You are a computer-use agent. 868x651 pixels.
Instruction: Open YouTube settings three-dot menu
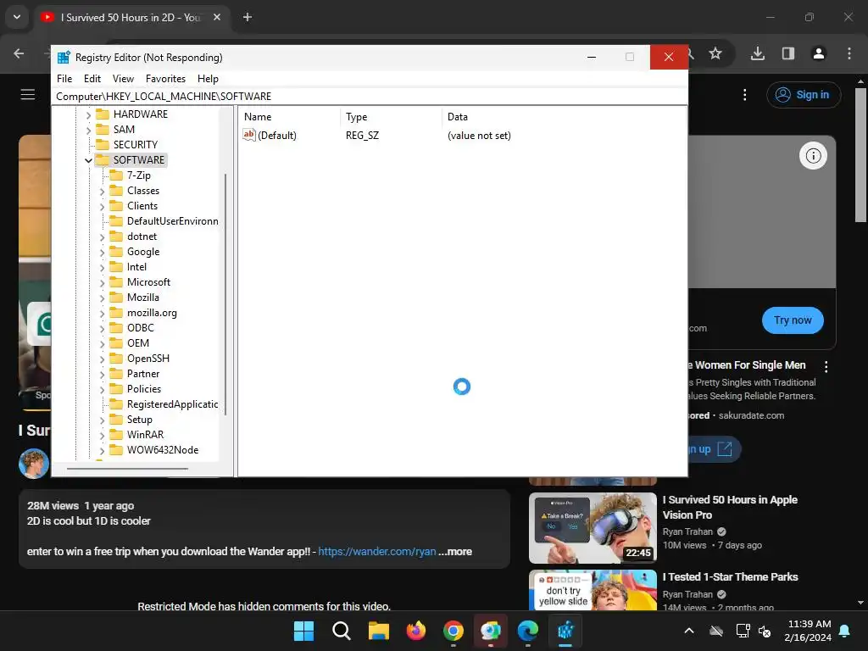(x=744, y=95)
